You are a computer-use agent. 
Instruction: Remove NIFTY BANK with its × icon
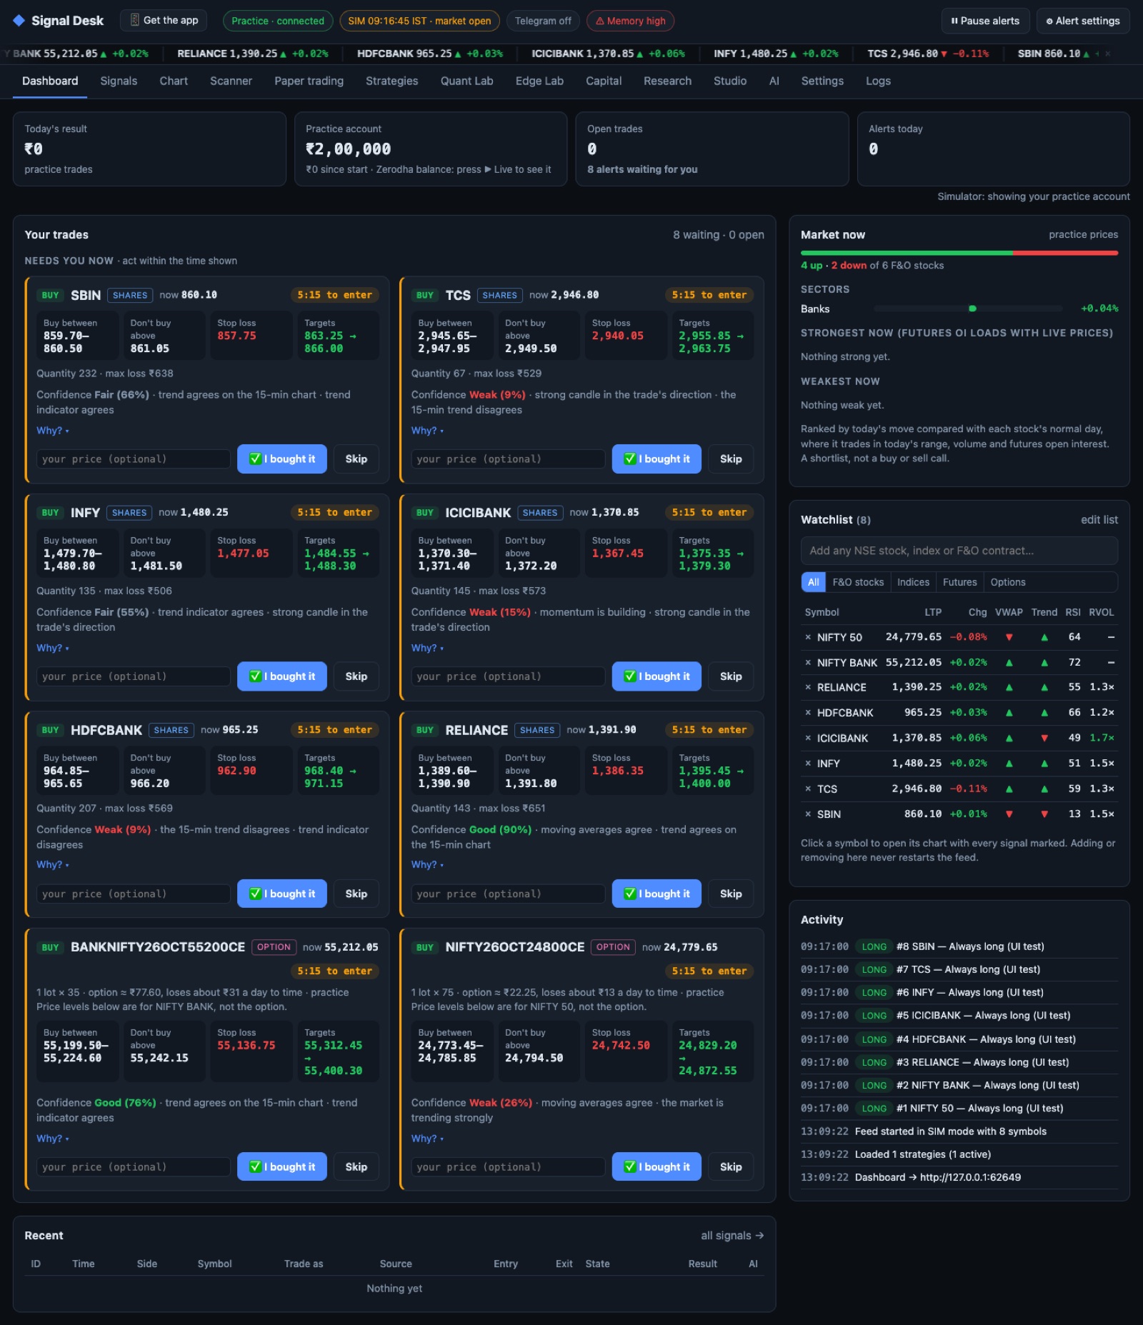click(808, 663)
